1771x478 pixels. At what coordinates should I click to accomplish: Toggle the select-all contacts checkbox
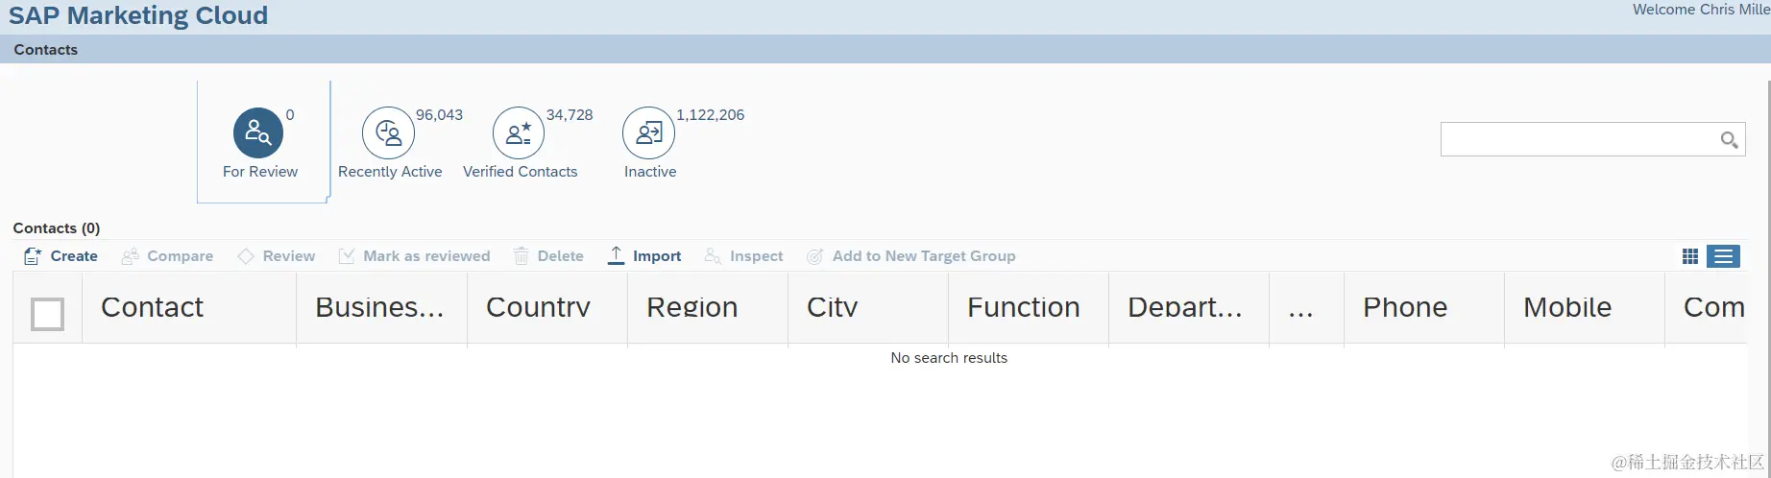(x=48, y=314)
